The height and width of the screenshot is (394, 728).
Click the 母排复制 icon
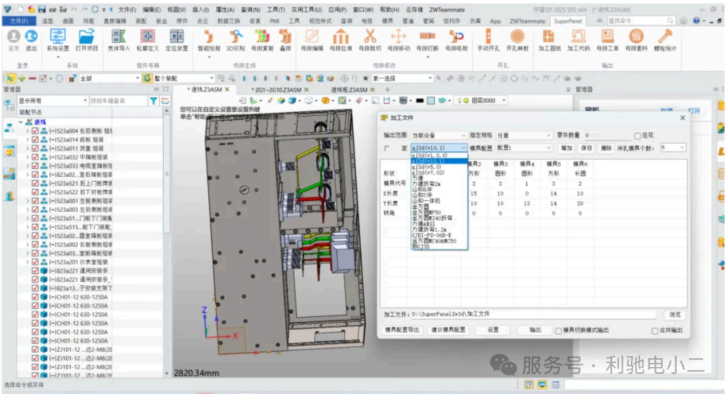[x=262, y=40]
